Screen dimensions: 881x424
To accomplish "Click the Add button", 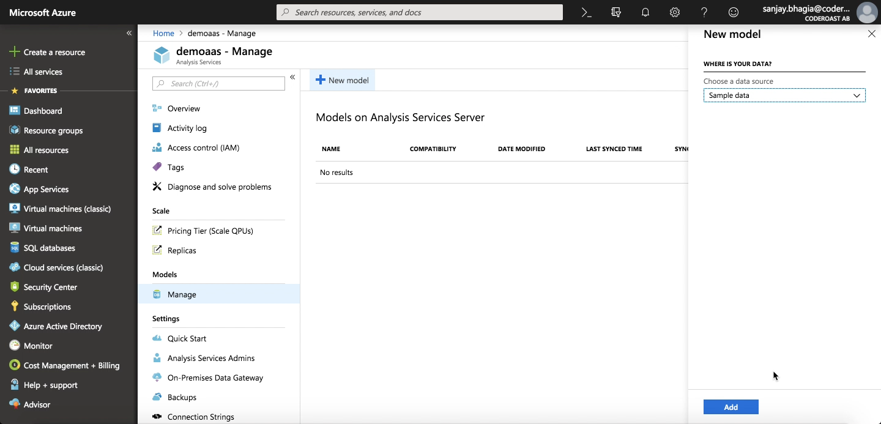I will 730,407.
